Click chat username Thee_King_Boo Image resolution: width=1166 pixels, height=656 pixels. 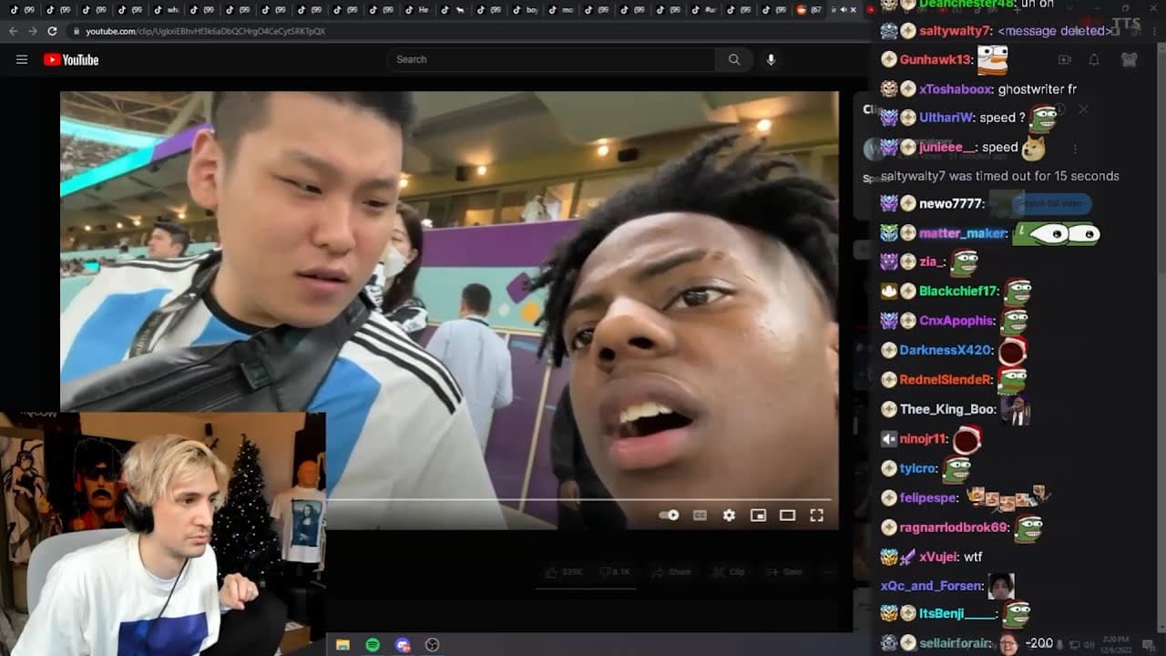pyautogui.click(x=948, y=409)
